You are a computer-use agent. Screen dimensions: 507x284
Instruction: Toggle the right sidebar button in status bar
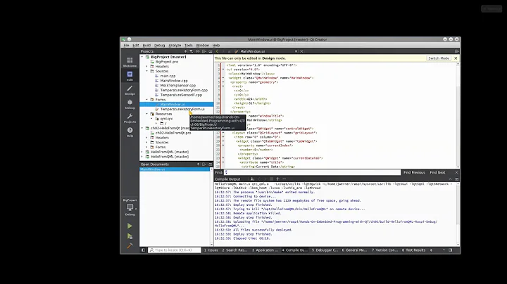451,250
